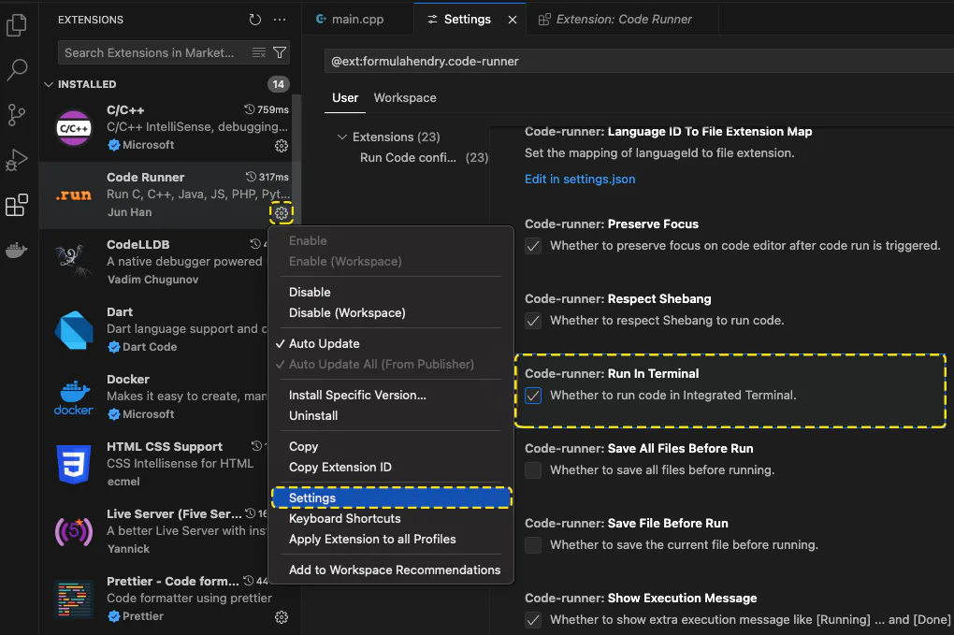Open the Run and Debug view
This screenshot has width=954, height=635.
pos(17,160)
